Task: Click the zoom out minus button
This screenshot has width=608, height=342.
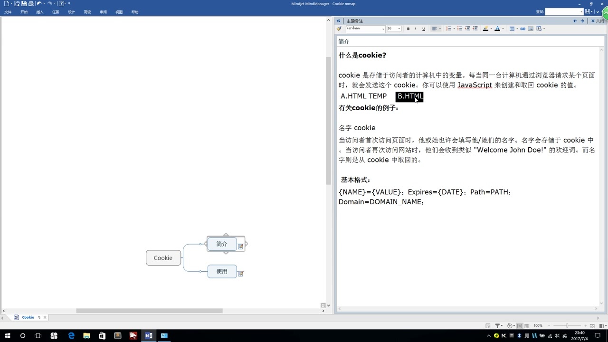Action: [x=549, y=326]
